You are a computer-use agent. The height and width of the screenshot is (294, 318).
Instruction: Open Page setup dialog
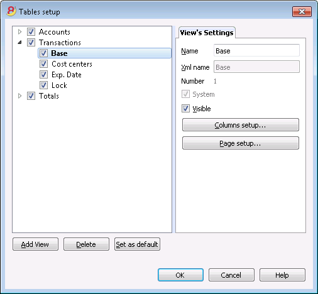click(241, 143)
